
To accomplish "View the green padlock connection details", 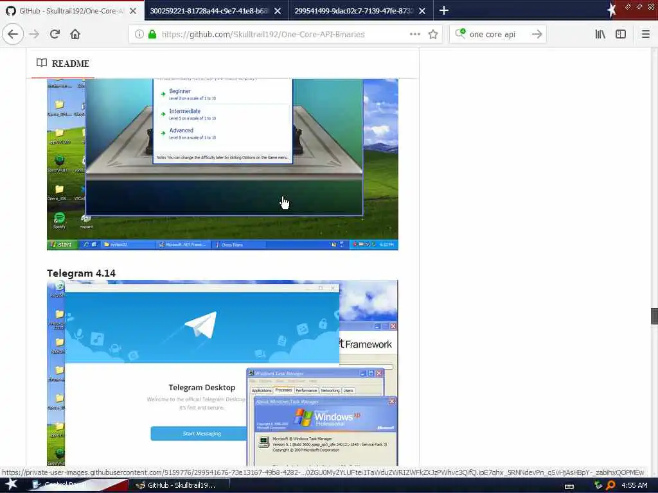I will [152, 35].
